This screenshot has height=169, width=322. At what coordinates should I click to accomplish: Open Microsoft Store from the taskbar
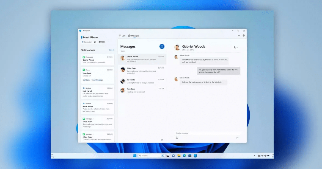tap(190, 156)
